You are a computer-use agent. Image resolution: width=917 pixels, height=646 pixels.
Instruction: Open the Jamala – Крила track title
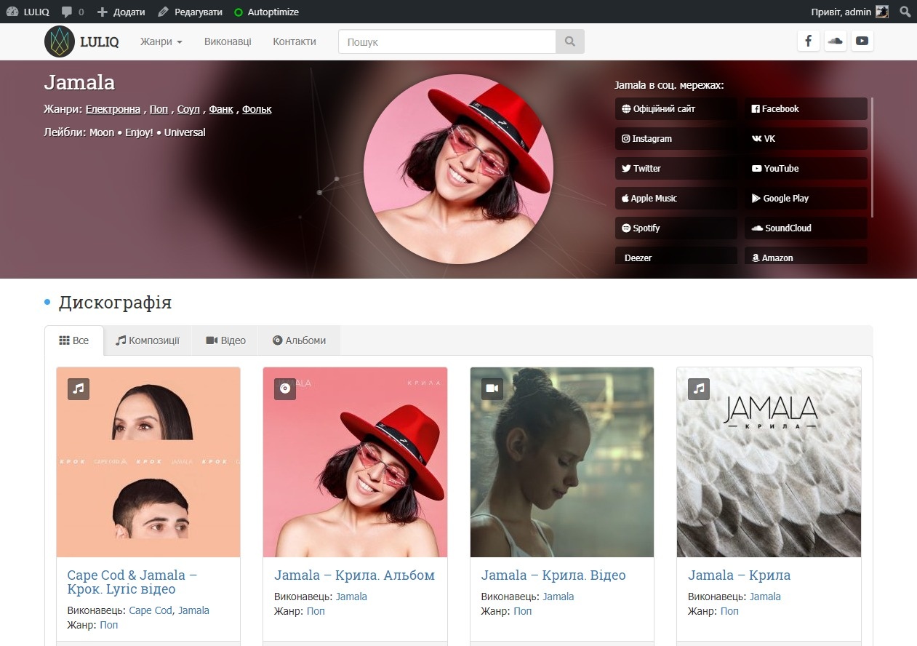(x=739, y=575)
